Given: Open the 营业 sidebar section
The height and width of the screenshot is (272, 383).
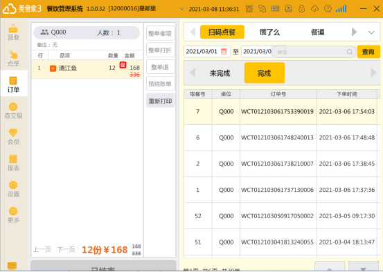Looking at the screenshot, I should pyautogui.click(x=13, y=32).
